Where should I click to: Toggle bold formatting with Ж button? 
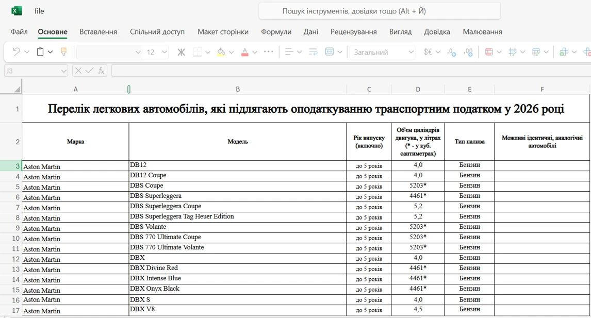tap(182, 52)
